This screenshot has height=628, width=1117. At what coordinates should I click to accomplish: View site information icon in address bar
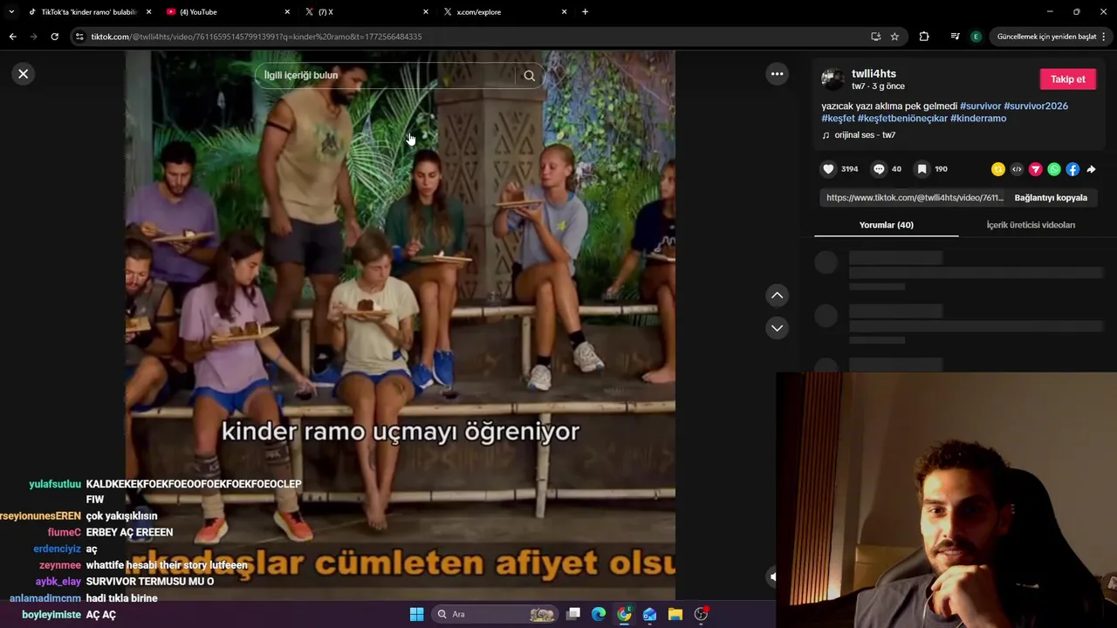pyautogui.click(x=79, y=37)
